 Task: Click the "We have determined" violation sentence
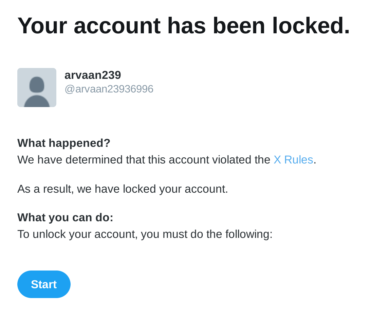[x=145, y=160]
